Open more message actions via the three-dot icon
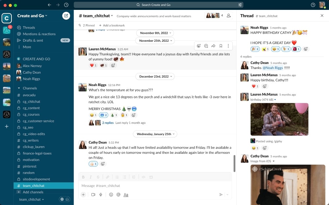329x205 pixels. click(228, 46)
